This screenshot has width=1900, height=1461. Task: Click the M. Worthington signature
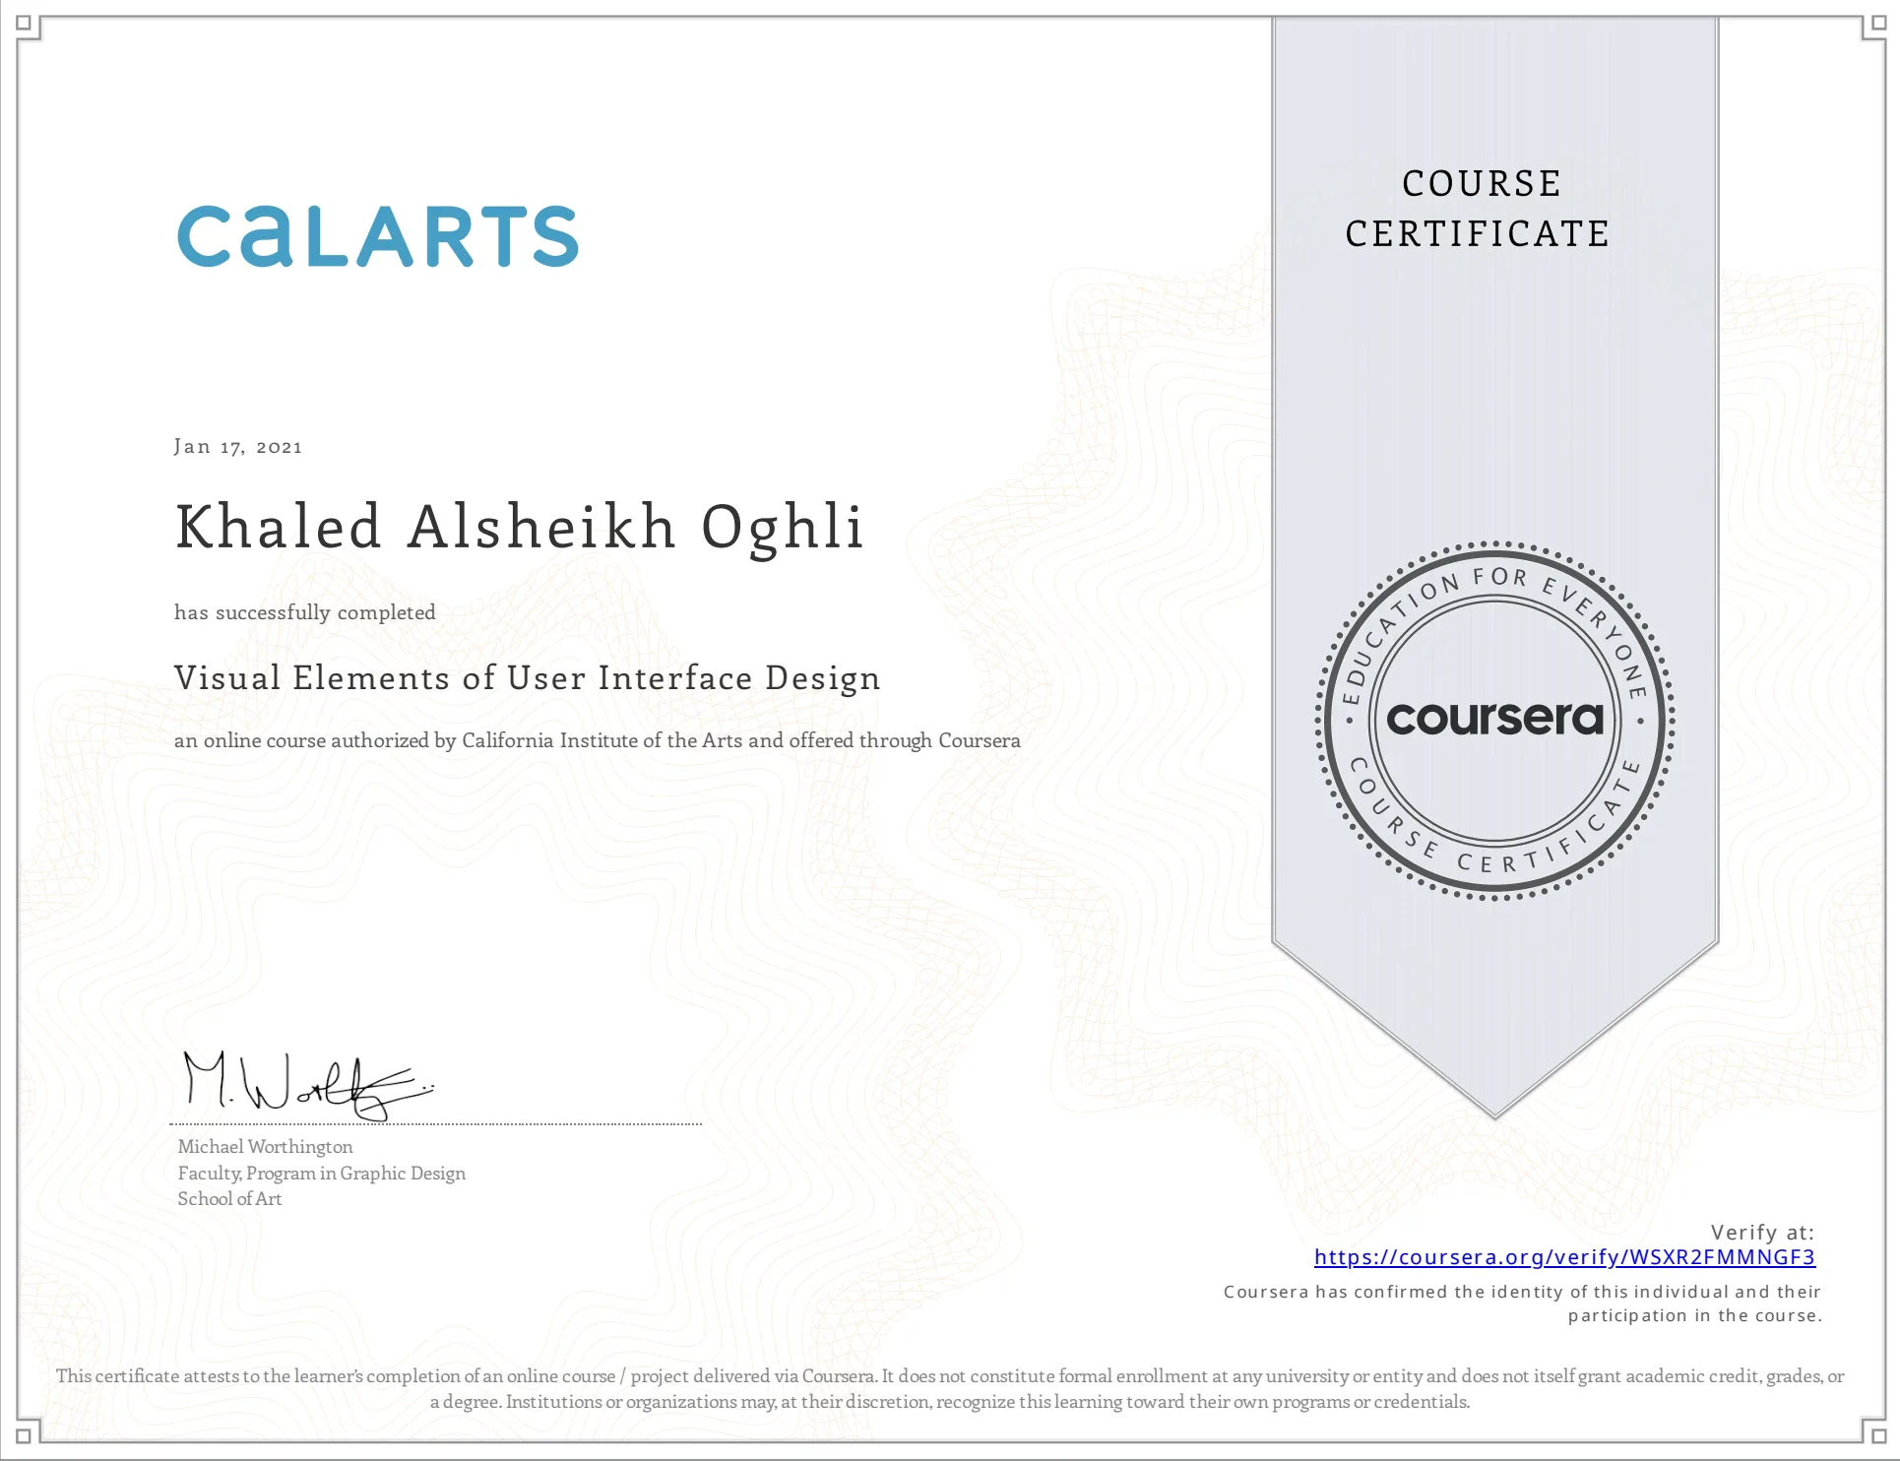pyautogui.click(x=308, y=1086)
